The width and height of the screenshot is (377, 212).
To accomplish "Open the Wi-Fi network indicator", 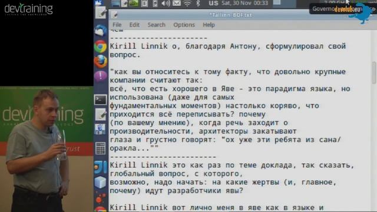I will 187,4.
